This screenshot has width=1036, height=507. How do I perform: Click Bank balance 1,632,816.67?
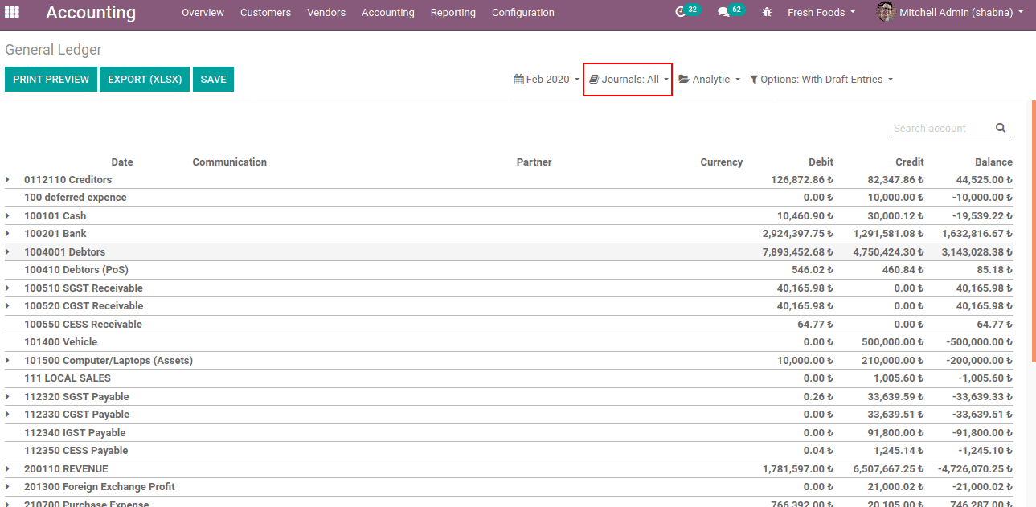tap(977, 233)
